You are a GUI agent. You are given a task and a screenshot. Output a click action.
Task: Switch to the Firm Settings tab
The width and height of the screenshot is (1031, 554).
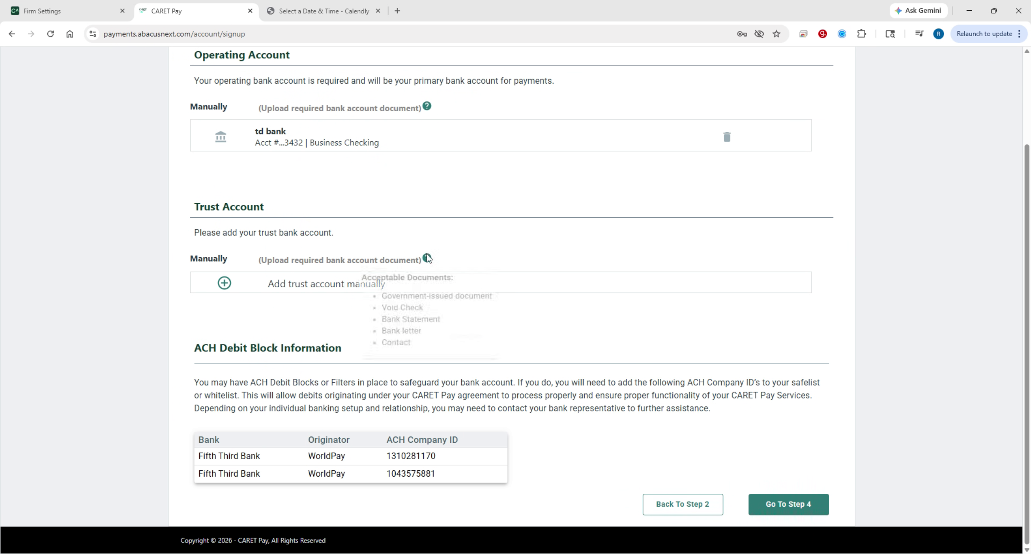click(66, 11)
